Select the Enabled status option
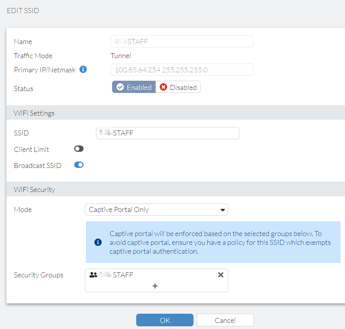345x329 pixels. pyautogui.click(x=133, y=87)
